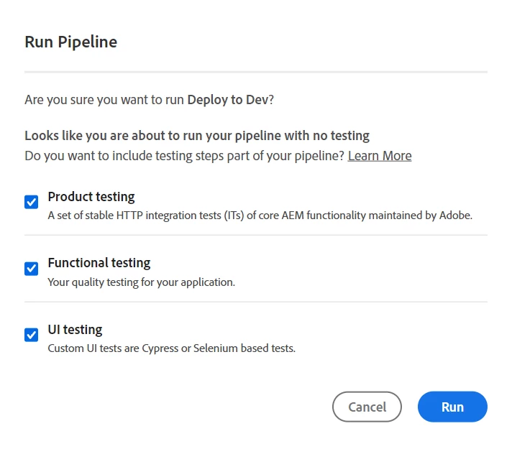The width and height of the screenshot is (512, 449).
Task: Click the divider between Product and Functional testing
Action: [x=256, y=235]
